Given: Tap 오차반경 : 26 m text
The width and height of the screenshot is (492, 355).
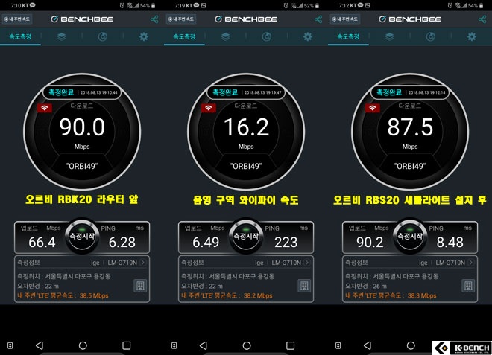Looking at the screenshot, I should (x=366, y=286).
